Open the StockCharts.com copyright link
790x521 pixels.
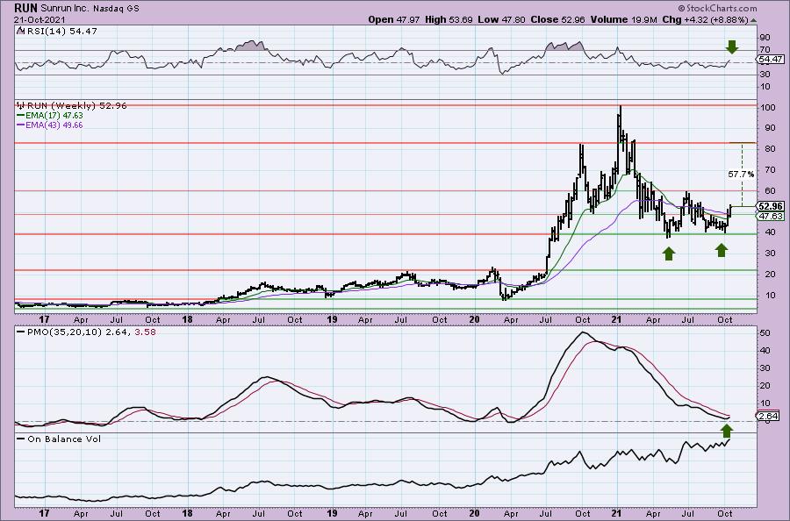pyautogui.click(x=717, y=8)
